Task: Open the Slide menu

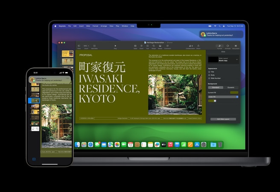Action: coord(88,26)
